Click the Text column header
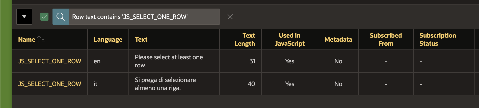The width and height of the screenshot is (479, 108). click(x=141, y=40)
